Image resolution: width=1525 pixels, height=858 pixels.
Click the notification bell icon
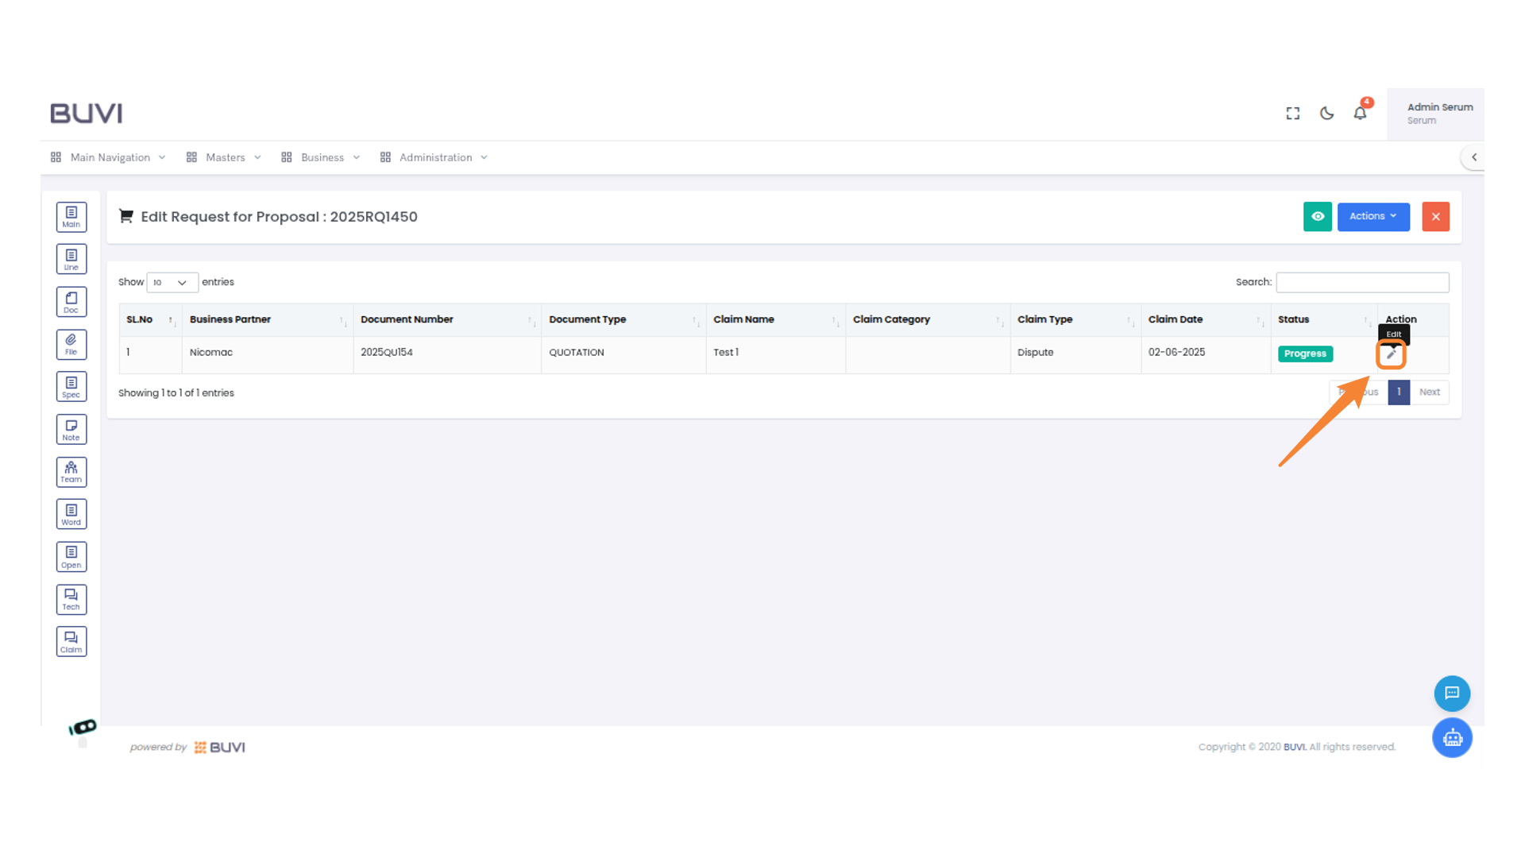[1360, 114]
